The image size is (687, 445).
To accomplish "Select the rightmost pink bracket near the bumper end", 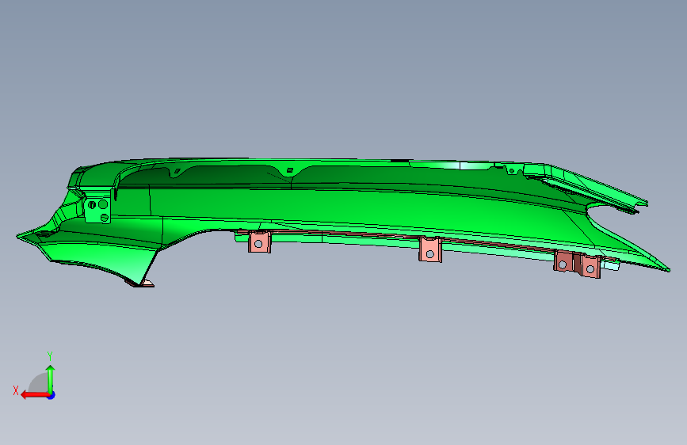I will click(590, 266).
